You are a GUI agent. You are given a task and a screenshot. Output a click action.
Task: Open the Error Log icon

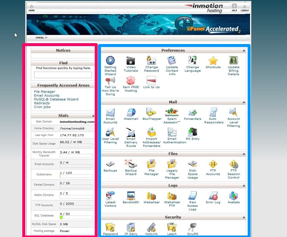[x=213, y=196]
